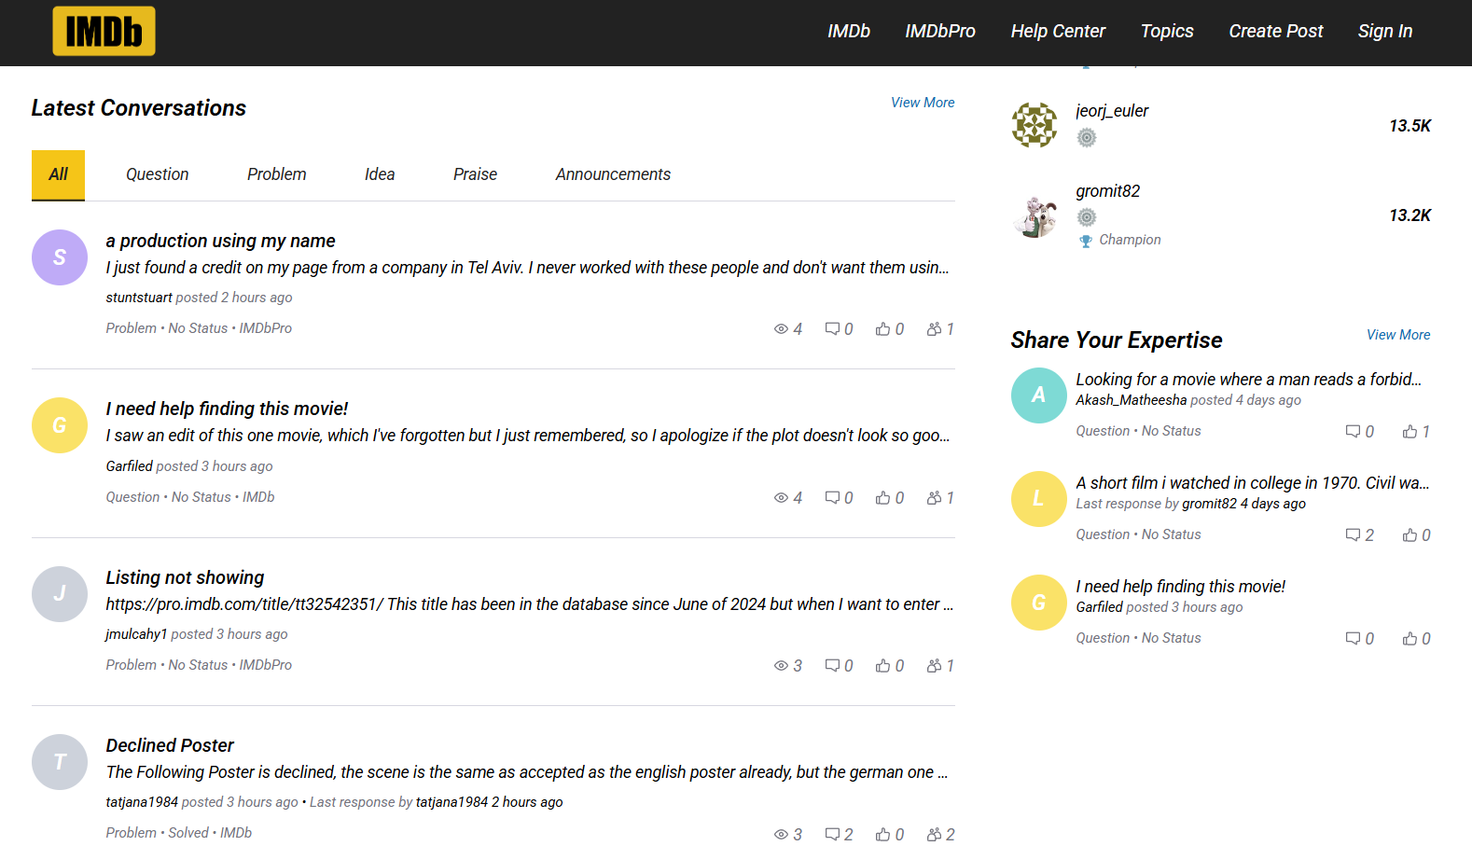Select the All conversations tab

click(x=58, y=174)
